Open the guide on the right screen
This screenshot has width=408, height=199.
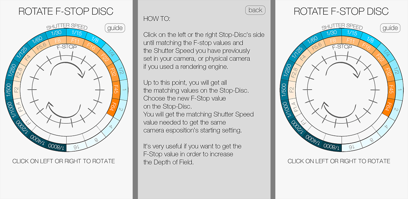(x=390, y=28)
